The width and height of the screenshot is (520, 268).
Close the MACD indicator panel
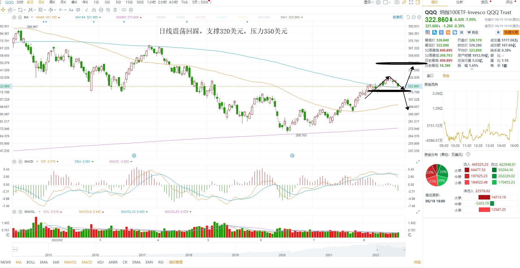point(21,161)
